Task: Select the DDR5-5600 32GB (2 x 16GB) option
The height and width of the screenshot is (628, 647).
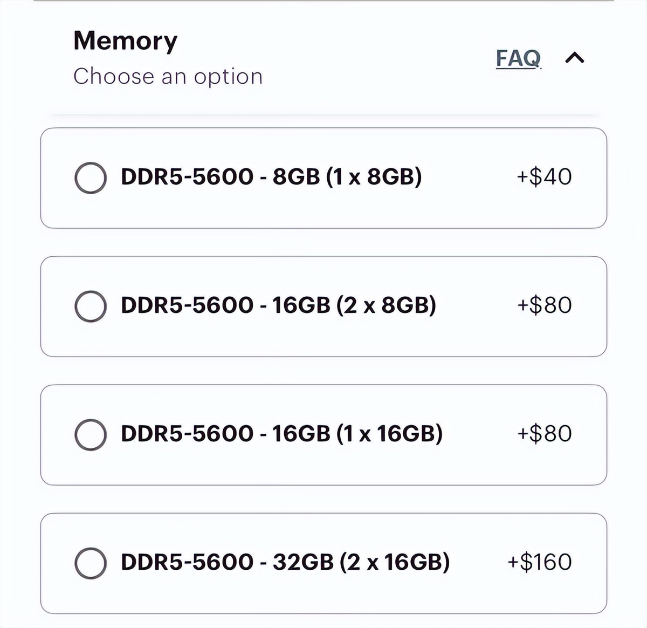Action: pyautogui.click(x=92, y=561)
